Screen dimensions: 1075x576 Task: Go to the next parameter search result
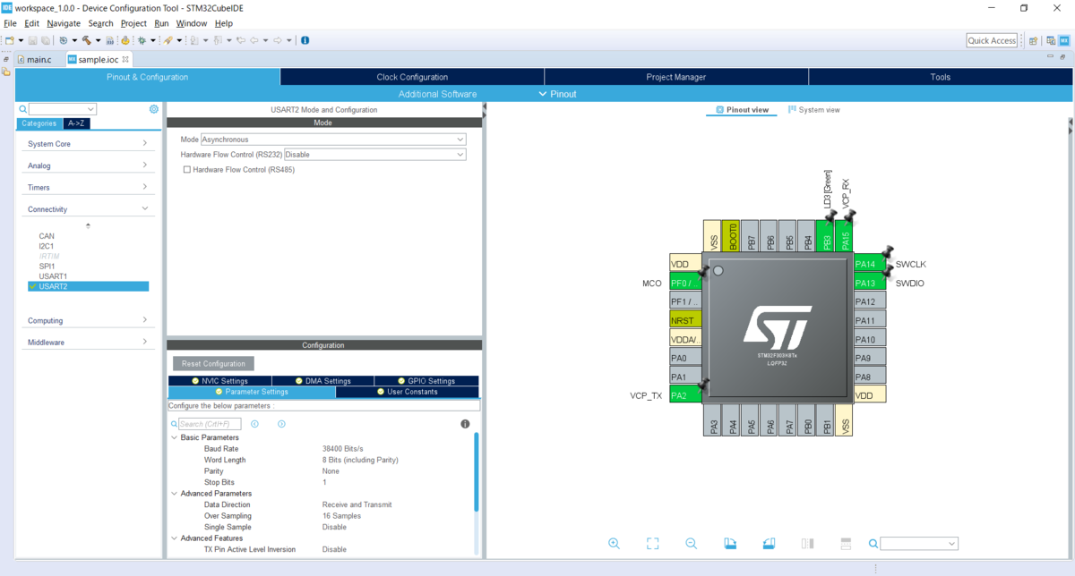click(281, 424)
